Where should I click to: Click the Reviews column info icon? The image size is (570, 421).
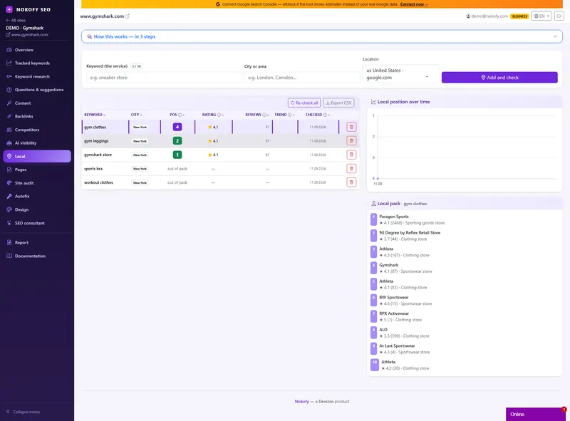[x=264, y=115]
